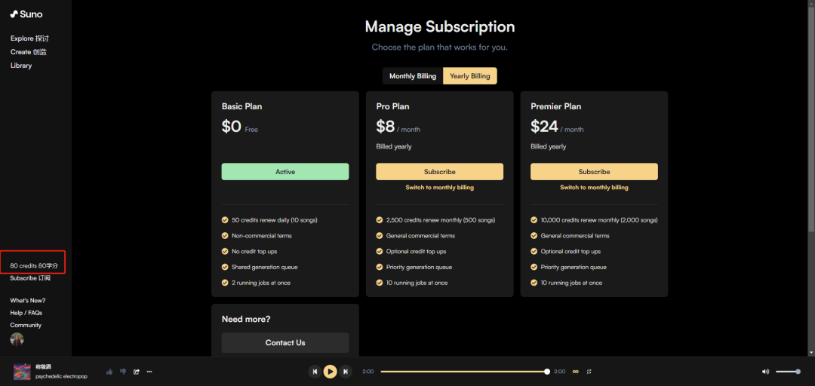Like the current song with thumbs up

click(109, 371)
